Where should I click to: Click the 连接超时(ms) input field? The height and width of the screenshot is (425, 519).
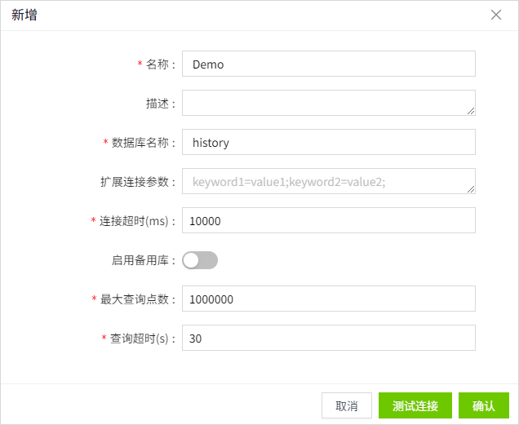(x=328, y=221)
